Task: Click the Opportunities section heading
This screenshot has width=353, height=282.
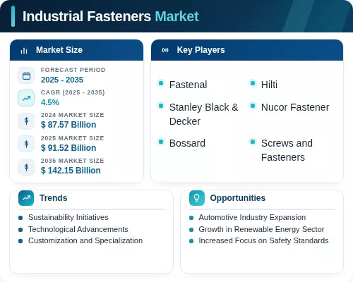Action: point(238,198)
